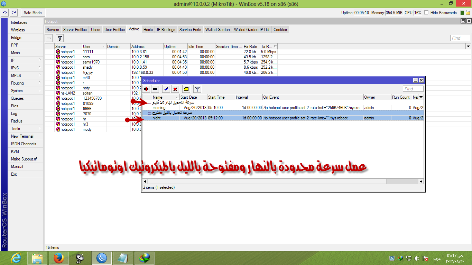The height and width of the screenshot is (265, 472).
Task: Open the Servers tab
Action: (x=53, y=30)
